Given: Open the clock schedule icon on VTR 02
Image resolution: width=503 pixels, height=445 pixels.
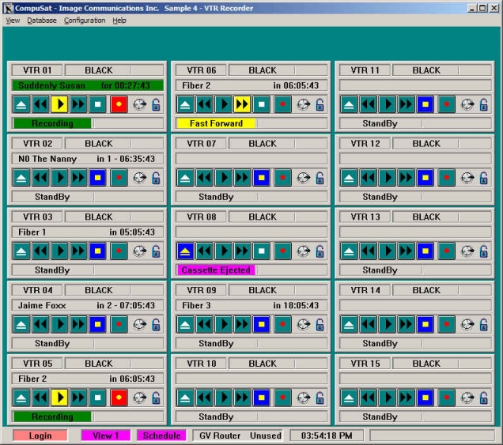Looking at the screenshot, I should 139,178.
